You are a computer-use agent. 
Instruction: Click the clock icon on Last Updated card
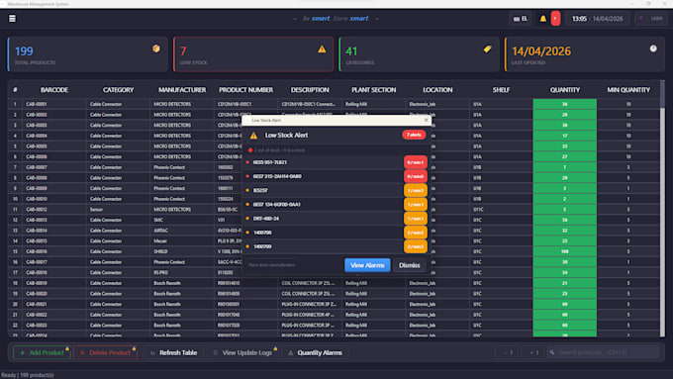[x=653, y=48]
